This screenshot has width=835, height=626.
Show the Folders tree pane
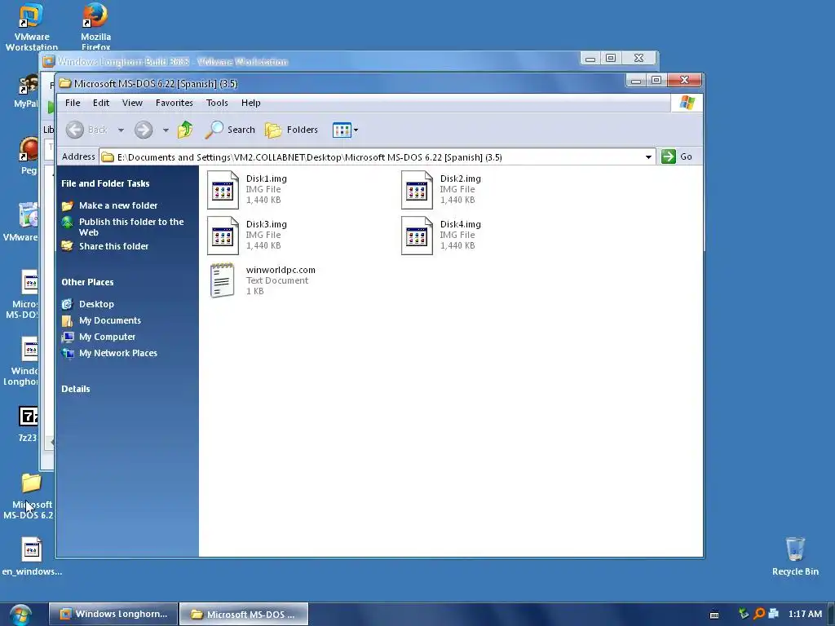tap(291, 130)
